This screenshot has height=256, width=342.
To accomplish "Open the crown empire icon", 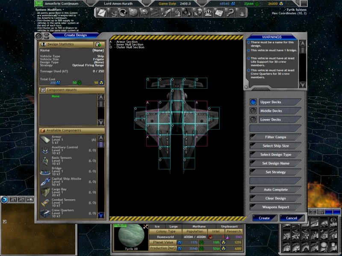I will [208, 13].
